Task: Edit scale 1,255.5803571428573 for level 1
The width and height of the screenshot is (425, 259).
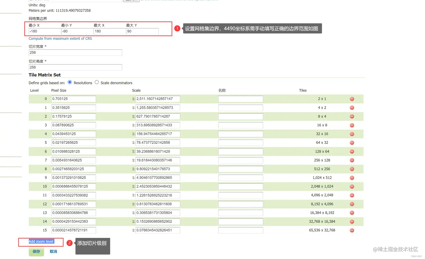Action: [x=158, y=108]
